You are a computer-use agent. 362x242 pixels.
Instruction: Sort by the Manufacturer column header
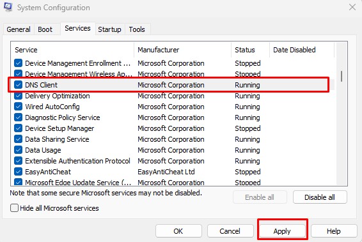[182, 50]
